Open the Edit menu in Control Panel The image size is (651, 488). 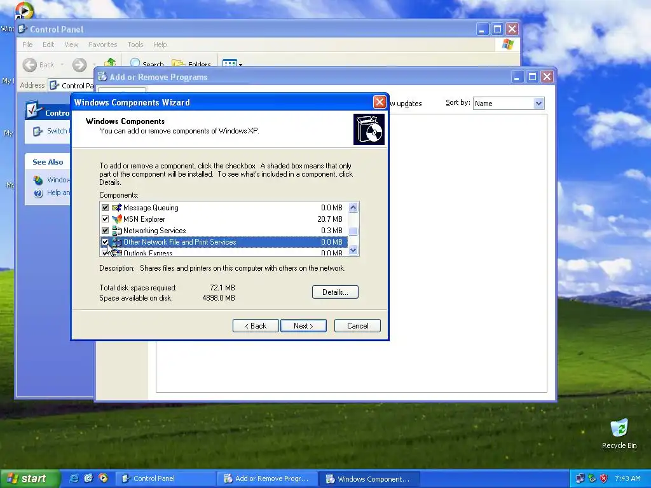48,44
